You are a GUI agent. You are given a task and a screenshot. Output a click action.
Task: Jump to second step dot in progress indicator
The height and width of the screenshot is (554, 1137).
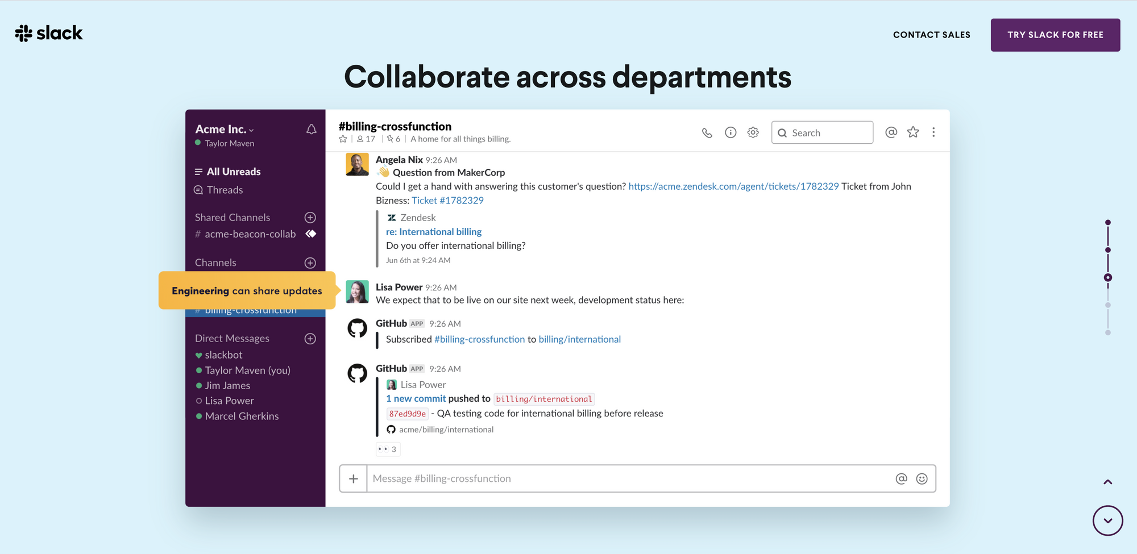point(1108,250)
